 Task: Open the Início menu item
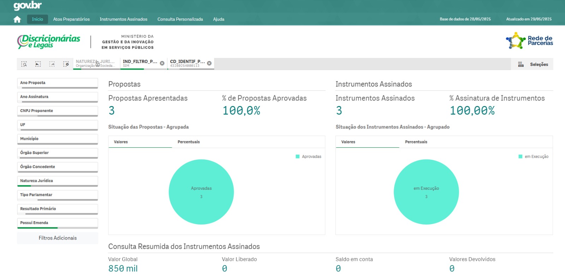click(x=37, y=19)
